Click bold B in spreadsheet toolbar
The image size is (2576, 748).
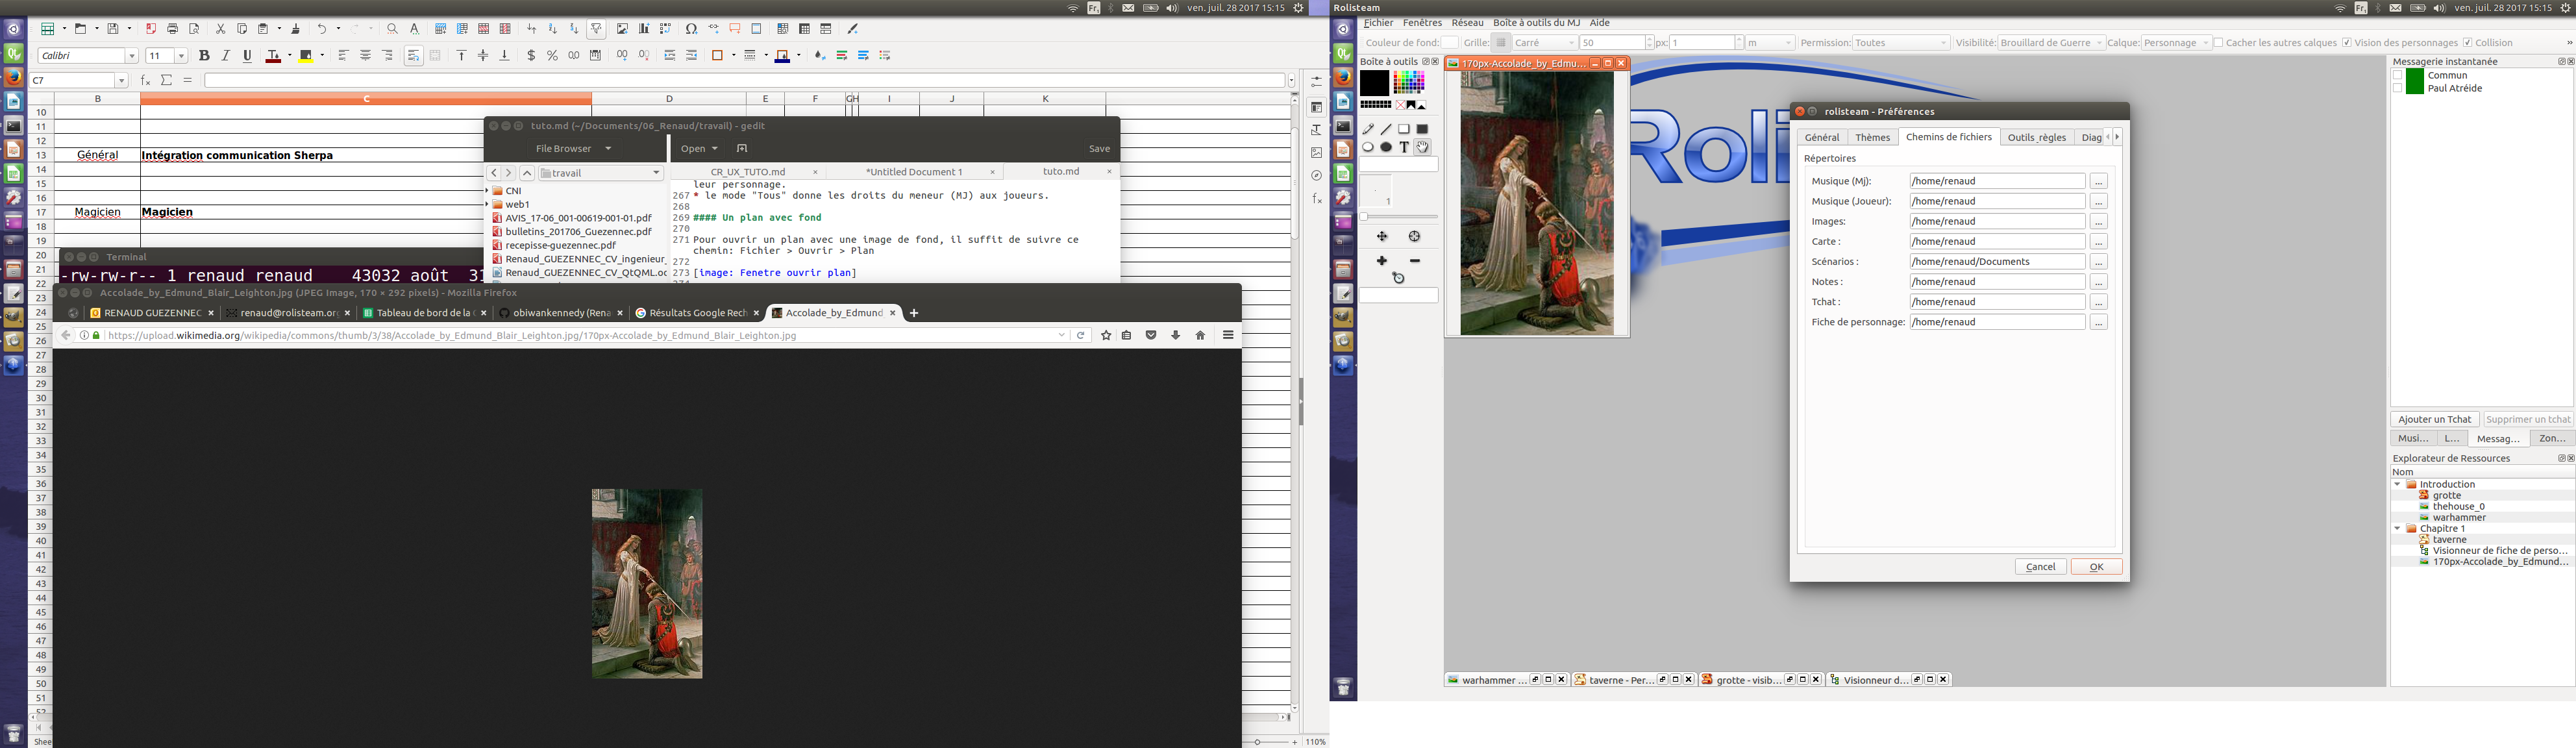point(204,56)
